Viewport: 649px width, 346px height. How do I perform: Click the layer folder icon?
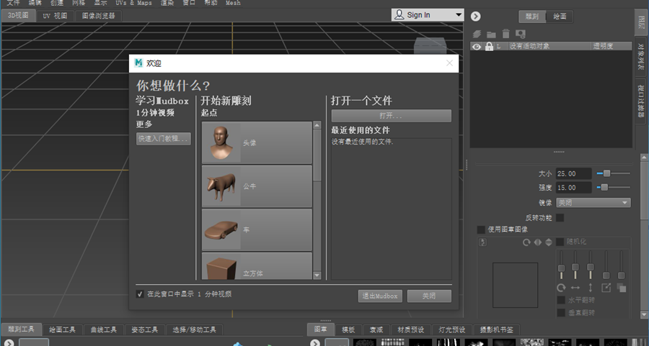pyautogui.click(x=491, y=35)
